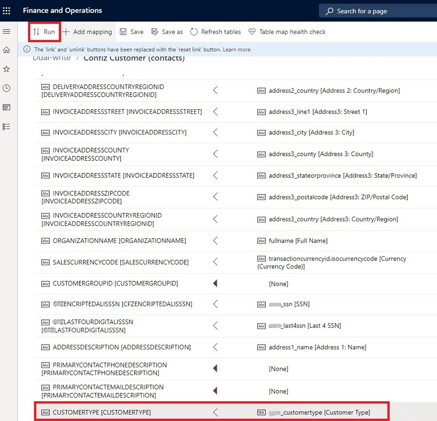Select address3_postalcode destination field
This screenshot has height=421, width=437.
(x=333, y=198)
